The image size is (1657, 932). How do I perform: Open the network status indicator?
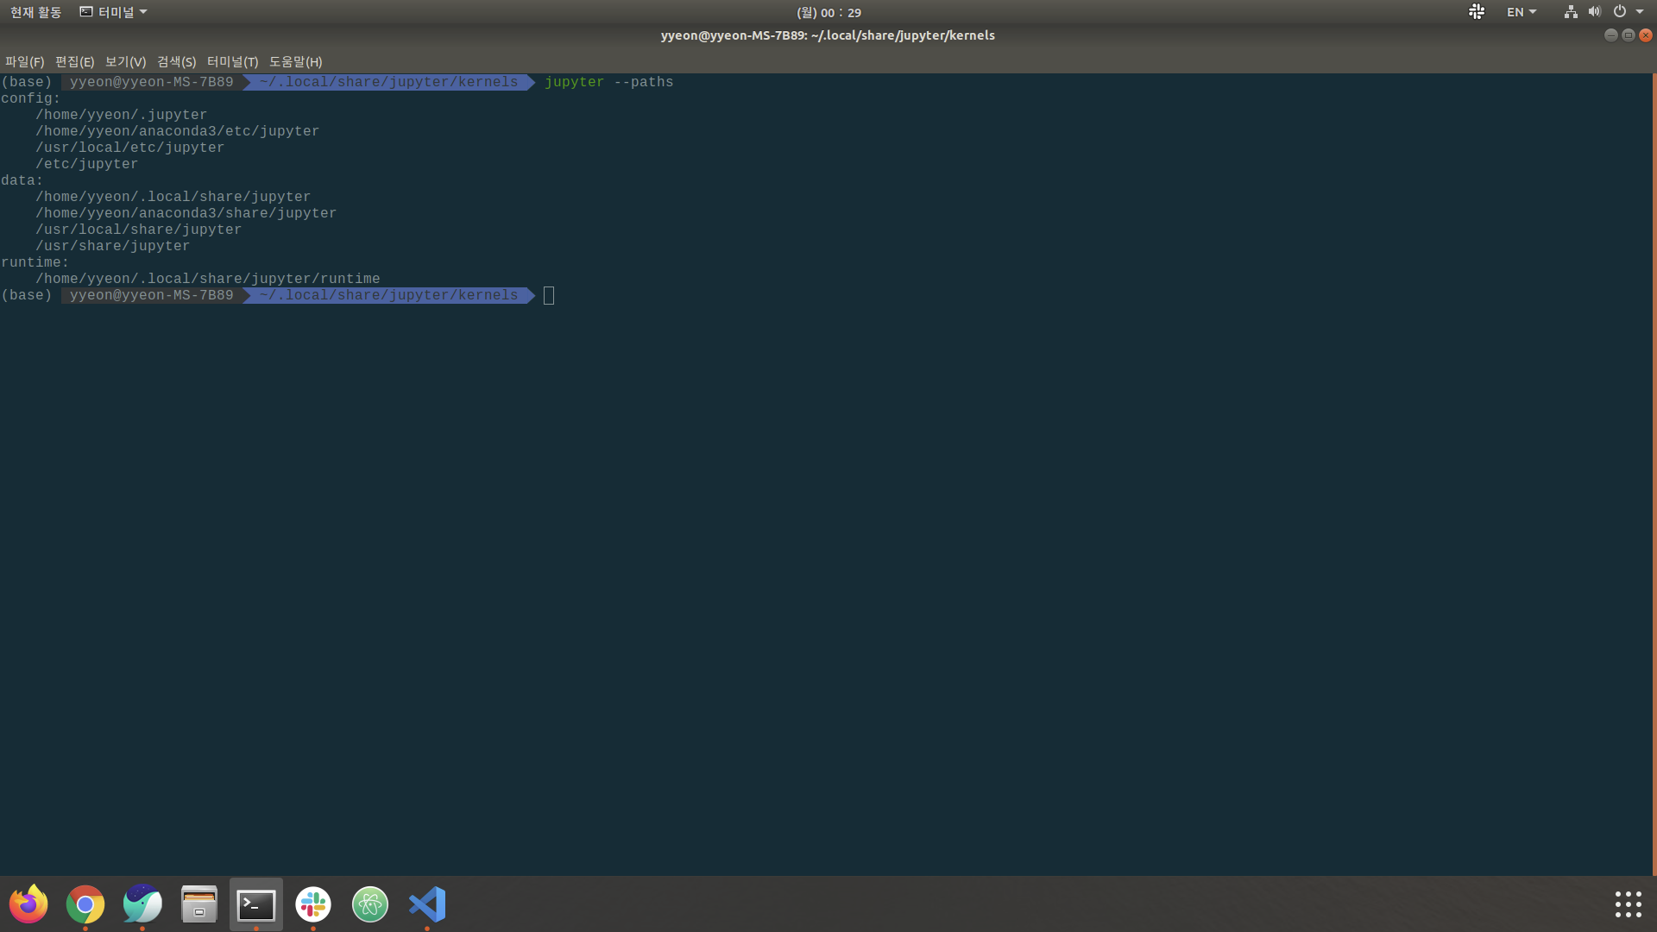1571,12
